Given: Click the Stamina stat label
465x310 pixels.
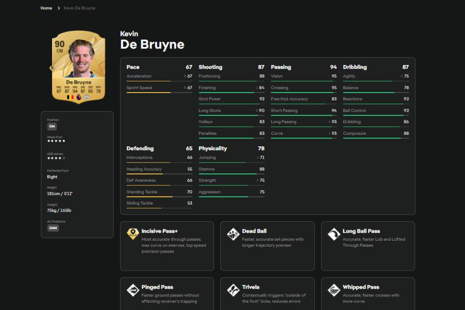Looking at the screenshot, I should [206, 169].
